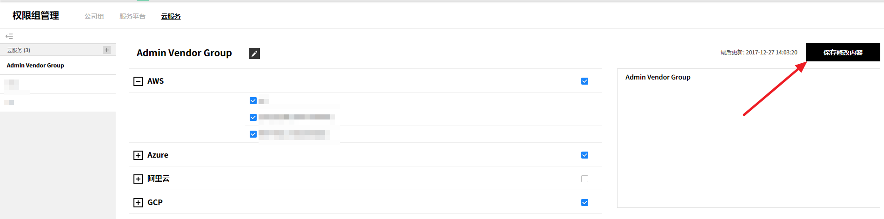Switch to the 服务平台 tab

132,16
